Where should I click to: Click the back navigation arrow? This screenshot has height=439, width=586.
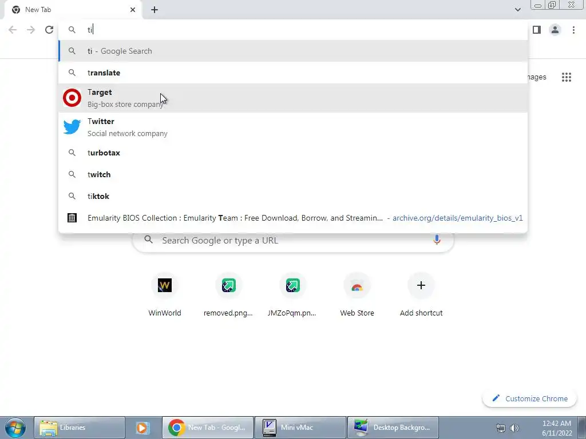pos(13,30)
